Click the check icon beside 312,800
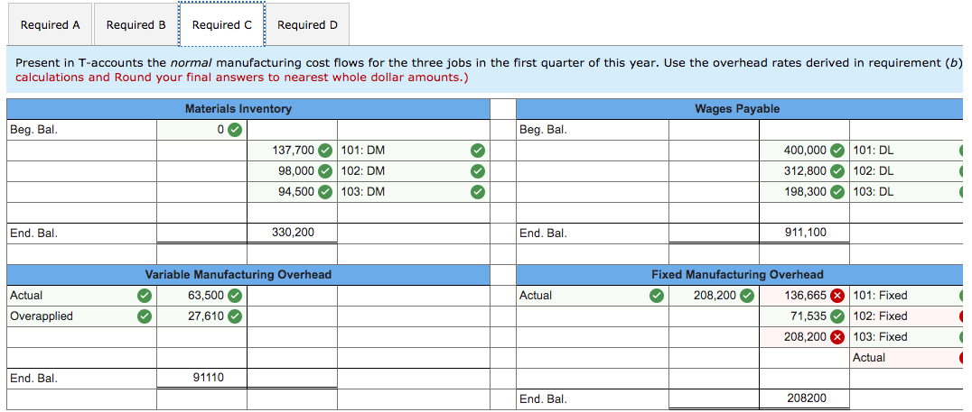972x412 pixels. 836,170
